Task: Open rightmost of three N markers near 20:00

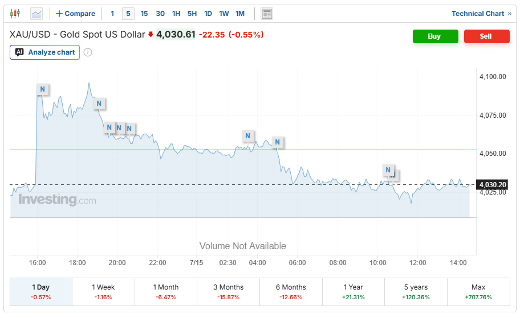Action: click(129, 129)
